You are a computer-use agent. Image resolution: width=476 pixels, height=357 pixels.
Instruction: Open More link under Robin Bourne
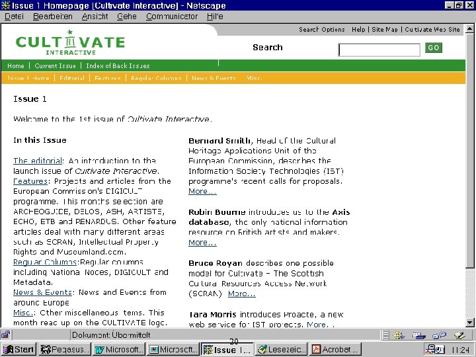(x=202, y=243)
